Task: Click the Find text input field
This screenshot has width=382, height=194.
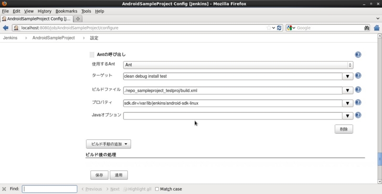Action: pyautogui.click(x=50, y=189)
